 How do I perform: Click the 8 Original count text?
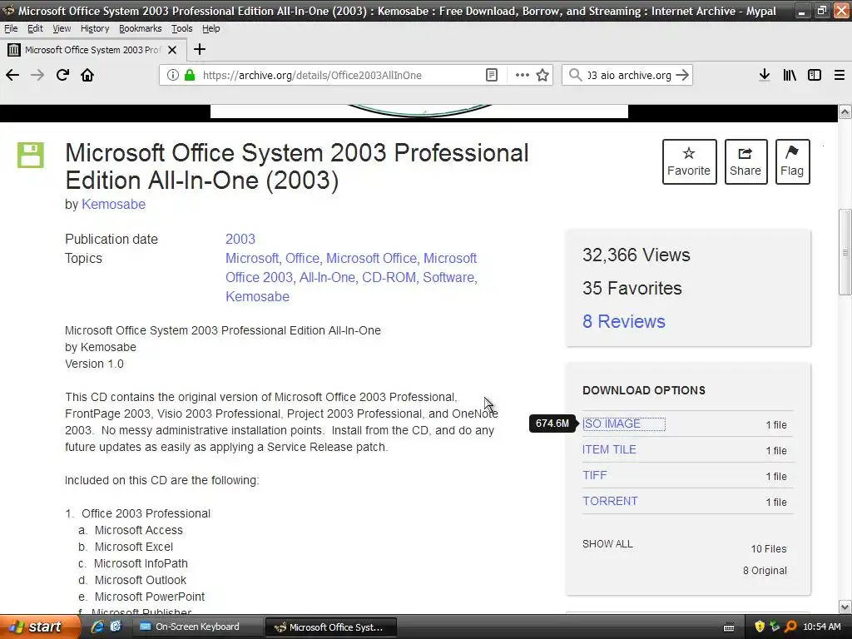765,571
